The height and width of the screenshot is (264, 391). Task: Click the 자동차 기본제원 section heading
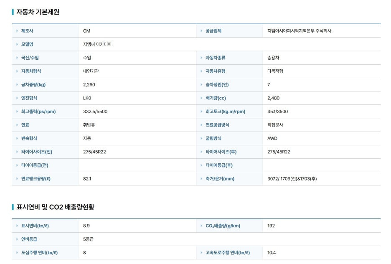tap(38, 12)
